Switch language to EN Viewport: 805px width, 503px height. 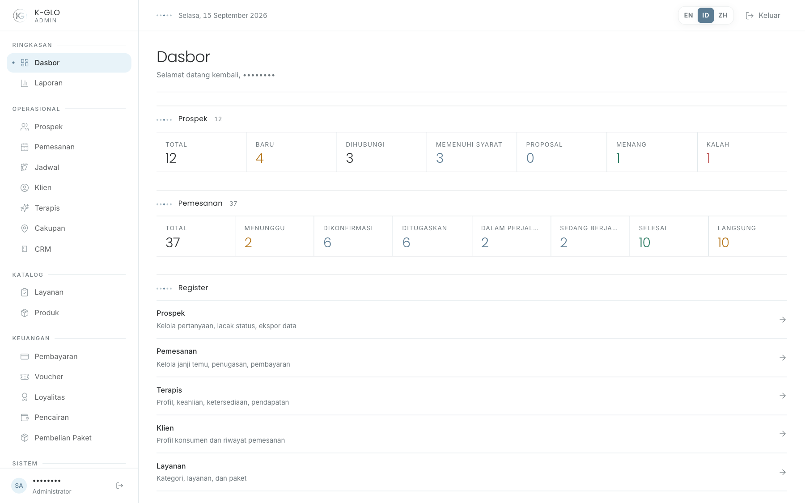point(688,15)
